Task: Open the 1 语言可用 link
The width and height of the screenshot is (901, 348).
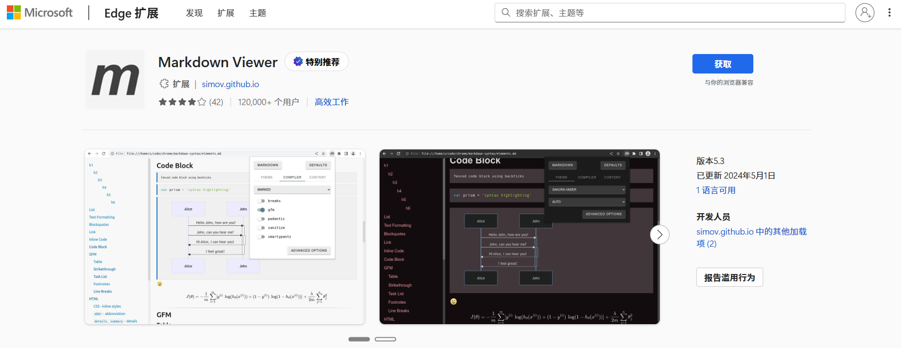Action: click(x=716, y=190)
